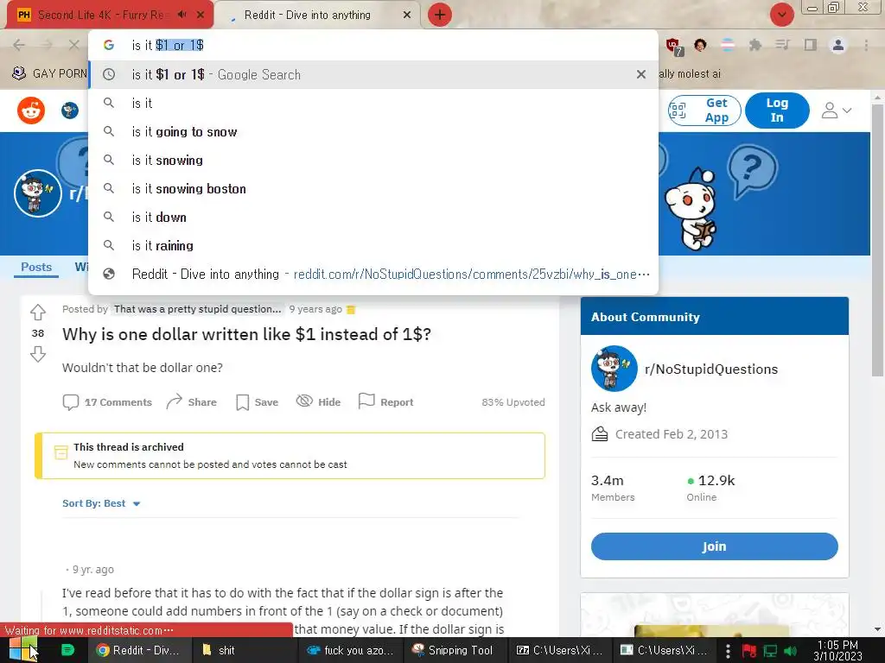
Task: Select 'is it snowing boston' suggestion
Action: [373, 189]
